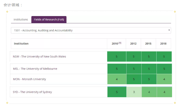178x108 pixels.
Task: Open the 1501 Accounting field dropdown
Action: 91,30
